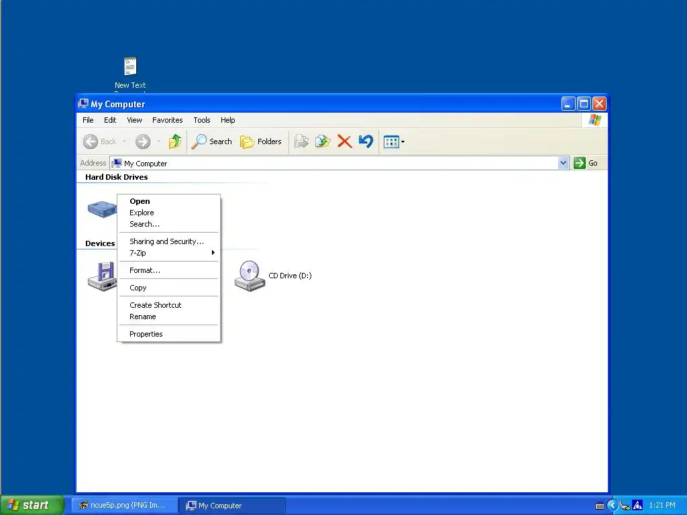Expand hidden tray icons arrow
This screenshot has height=515, width=687.
(x=613, y=506)
